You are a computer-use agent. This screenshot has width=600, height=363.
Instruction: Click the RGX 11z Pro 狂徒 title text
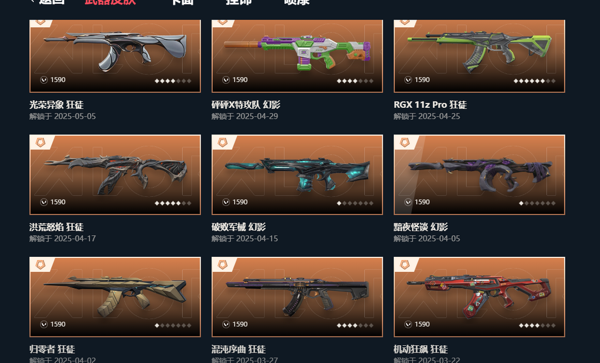(430, 105)
